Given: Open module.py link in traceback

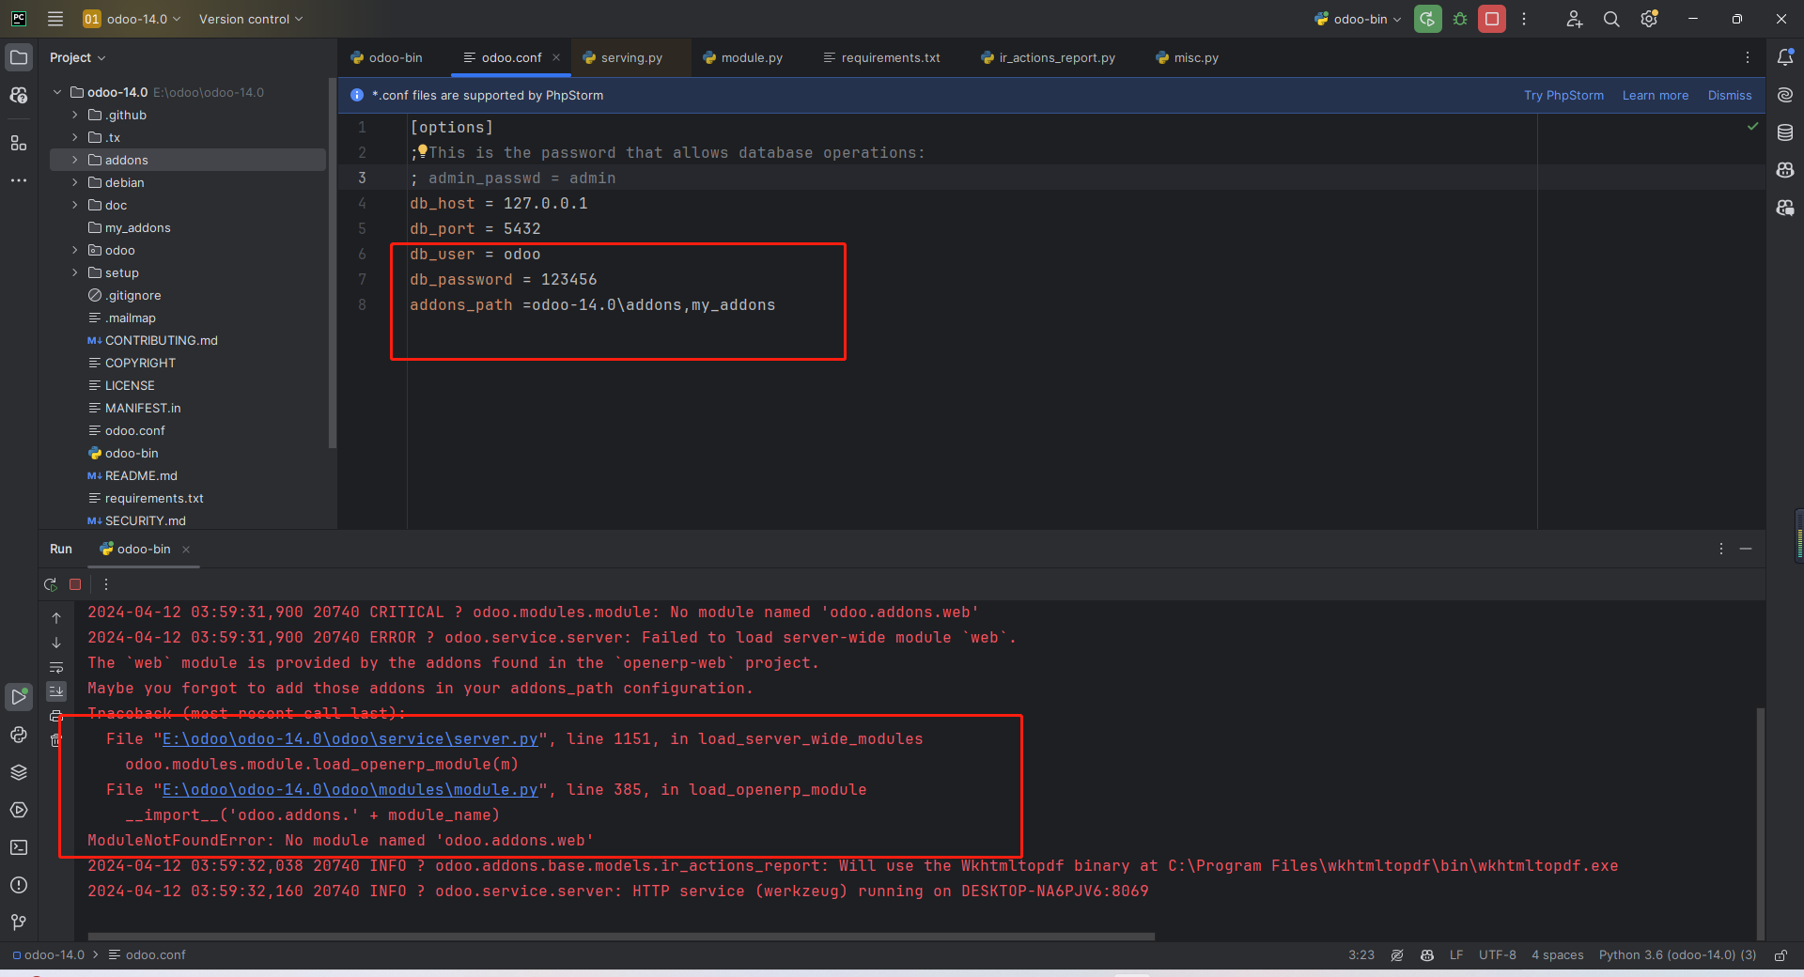Looking at the screenshot, I should click(350, 789).
